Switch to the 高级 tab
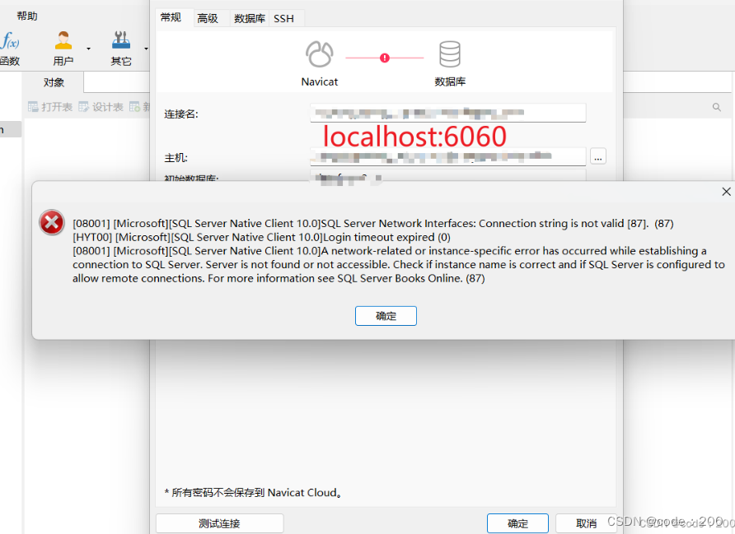Viewport: 735px width, 534px height. click(208, 18)
